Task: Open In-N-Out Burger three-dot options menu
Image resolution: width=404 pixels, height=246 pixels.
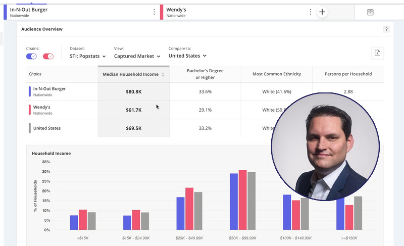Action: (154, 12)
